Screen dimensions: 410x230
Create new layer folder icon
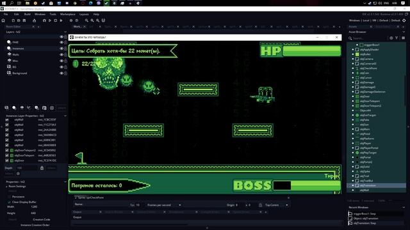pyautogui.click(x=44, y=108)
